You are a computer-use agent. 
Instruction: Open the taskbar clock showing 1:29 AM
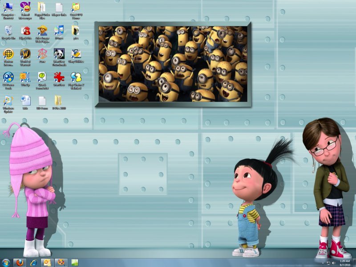(344, 263)
